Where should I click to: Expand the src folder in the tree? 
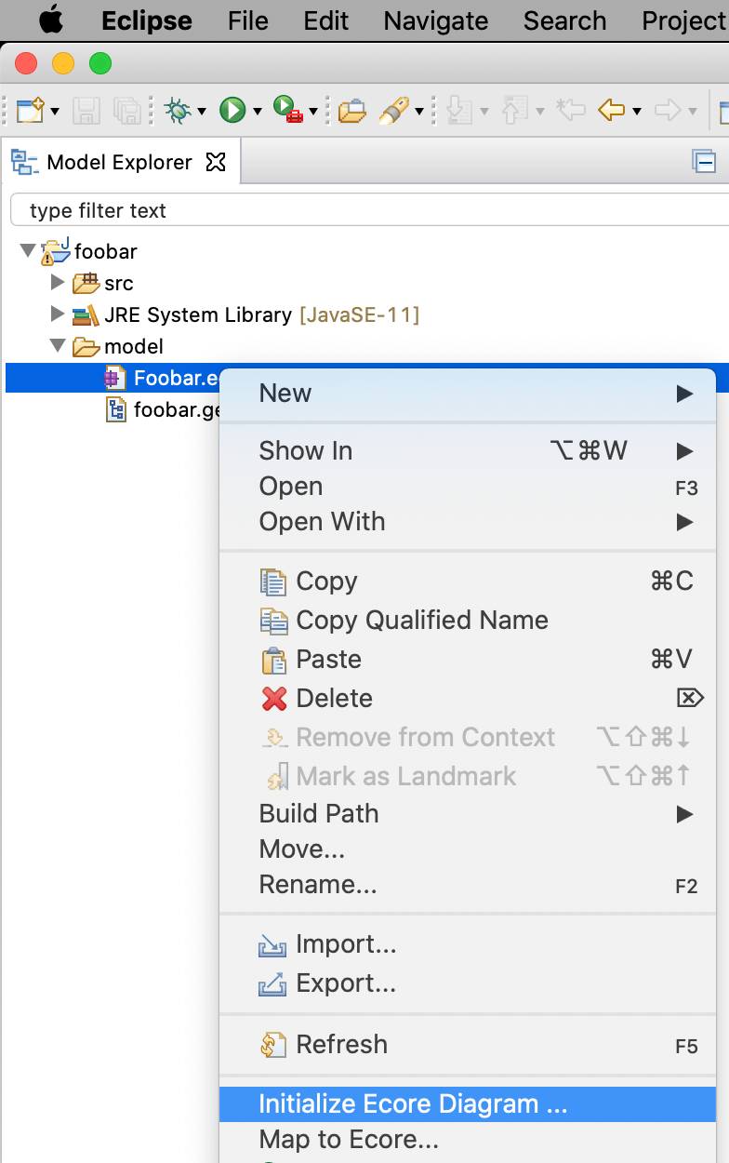point(58,283)
